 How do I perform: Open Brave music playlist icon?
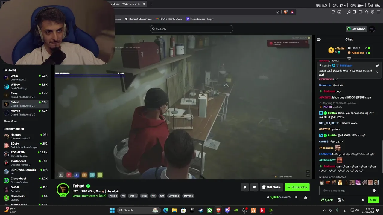[x=349, y=12]
